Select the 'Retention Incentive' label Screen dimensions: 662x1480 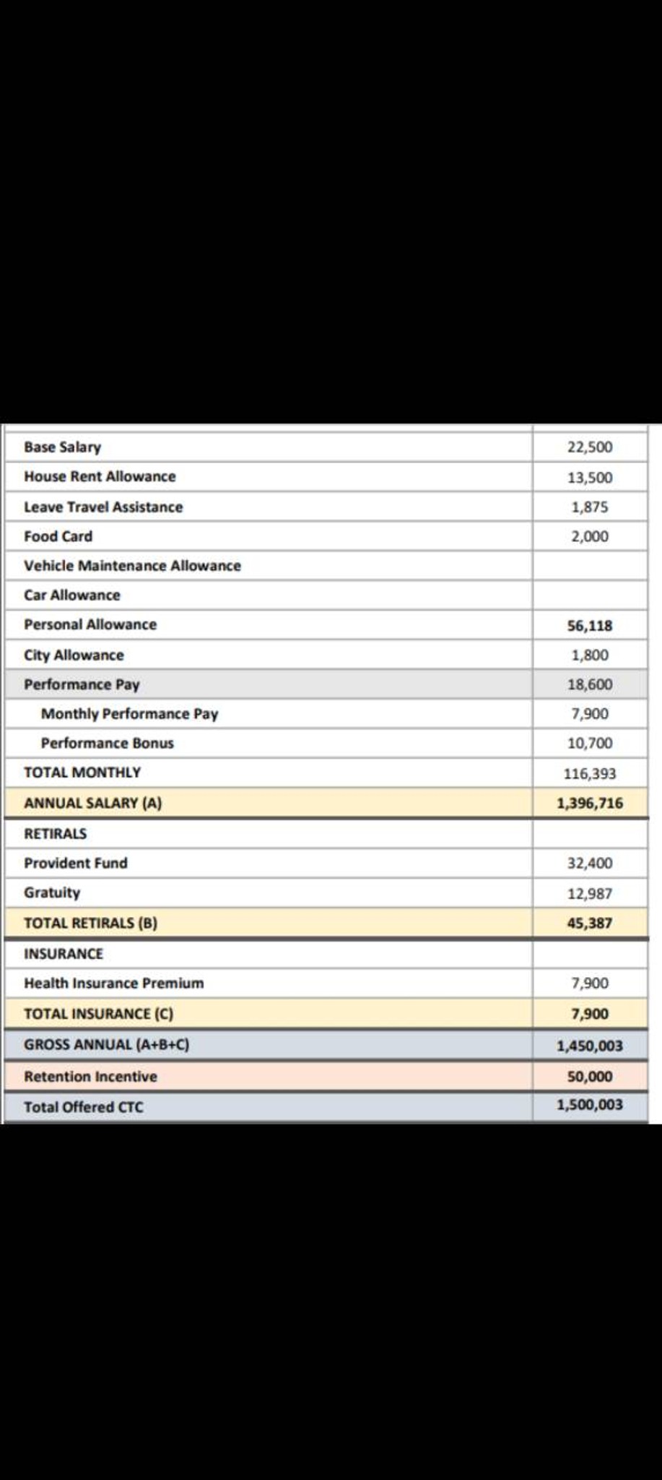[x=90, y=1077]
